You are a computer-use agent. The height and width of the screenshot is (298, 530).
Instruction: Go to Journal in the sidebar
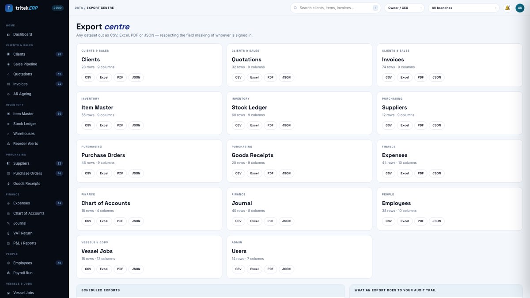click(x=34, y=223)
